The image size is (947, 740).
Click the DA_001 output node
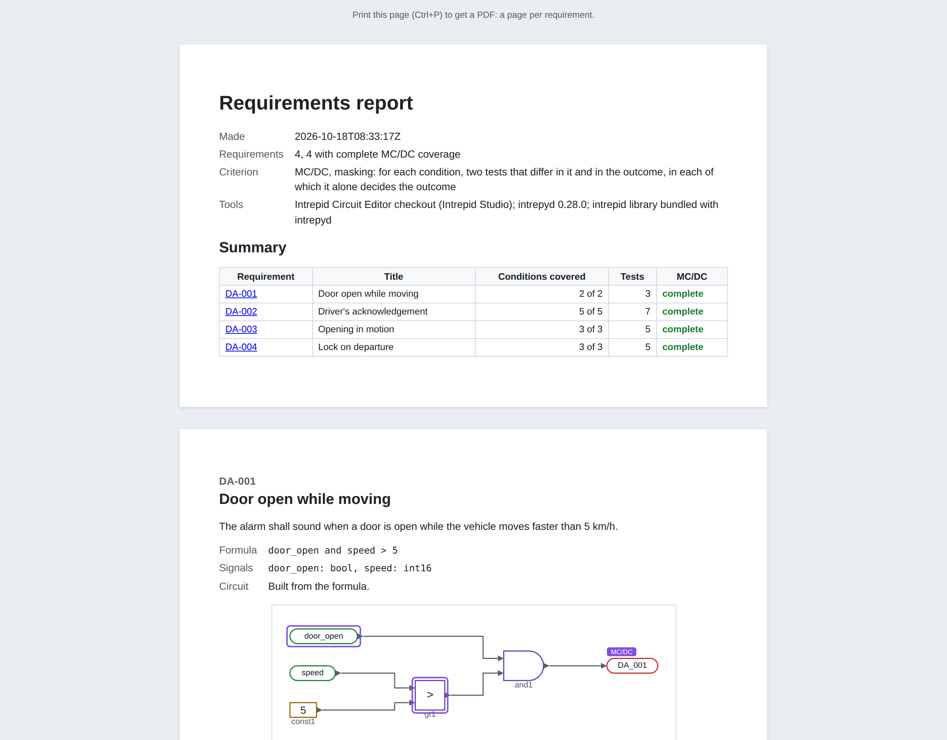click(632, 665)
